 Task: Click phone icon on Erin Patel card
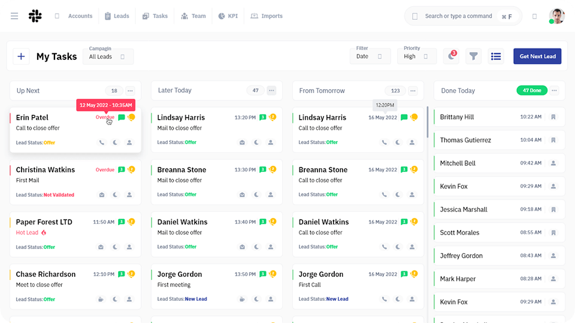102,142
